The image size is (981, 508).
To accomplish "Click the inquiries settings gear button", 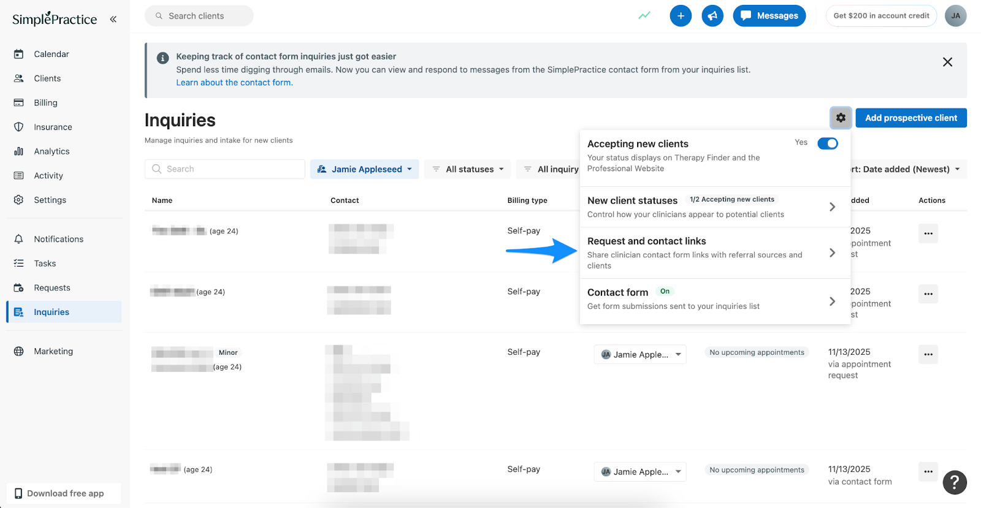I will [841, 118].
